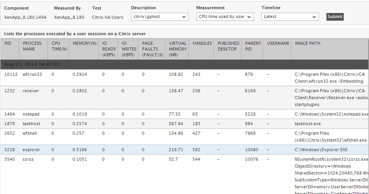Select PID 3228 cell

(10, 150)
